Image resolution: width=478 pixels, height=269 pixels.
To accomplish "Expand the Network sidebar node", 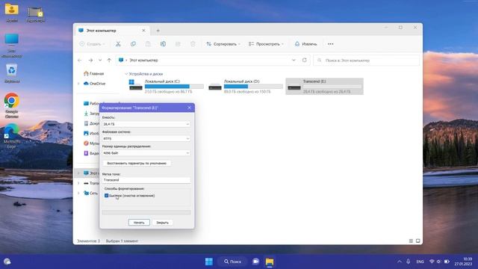I will coord(78,193).
